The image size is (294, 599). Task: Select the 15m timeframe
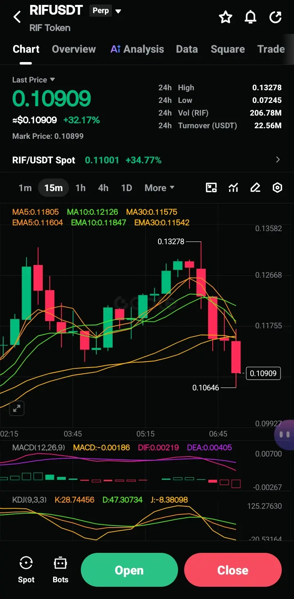(53, 188)
